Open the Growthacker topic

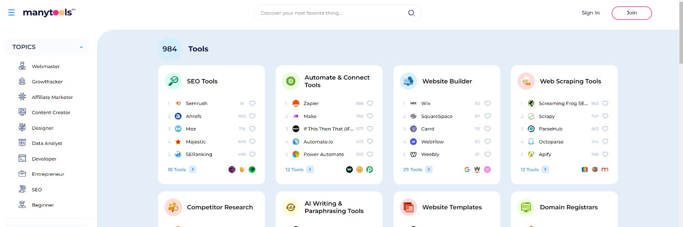[x=47, y=82]
